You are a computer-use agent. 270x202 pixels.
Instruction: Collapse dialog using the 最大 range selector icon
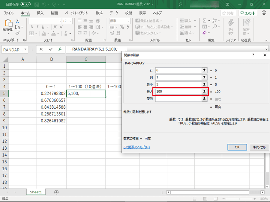(x=205, y=92)
